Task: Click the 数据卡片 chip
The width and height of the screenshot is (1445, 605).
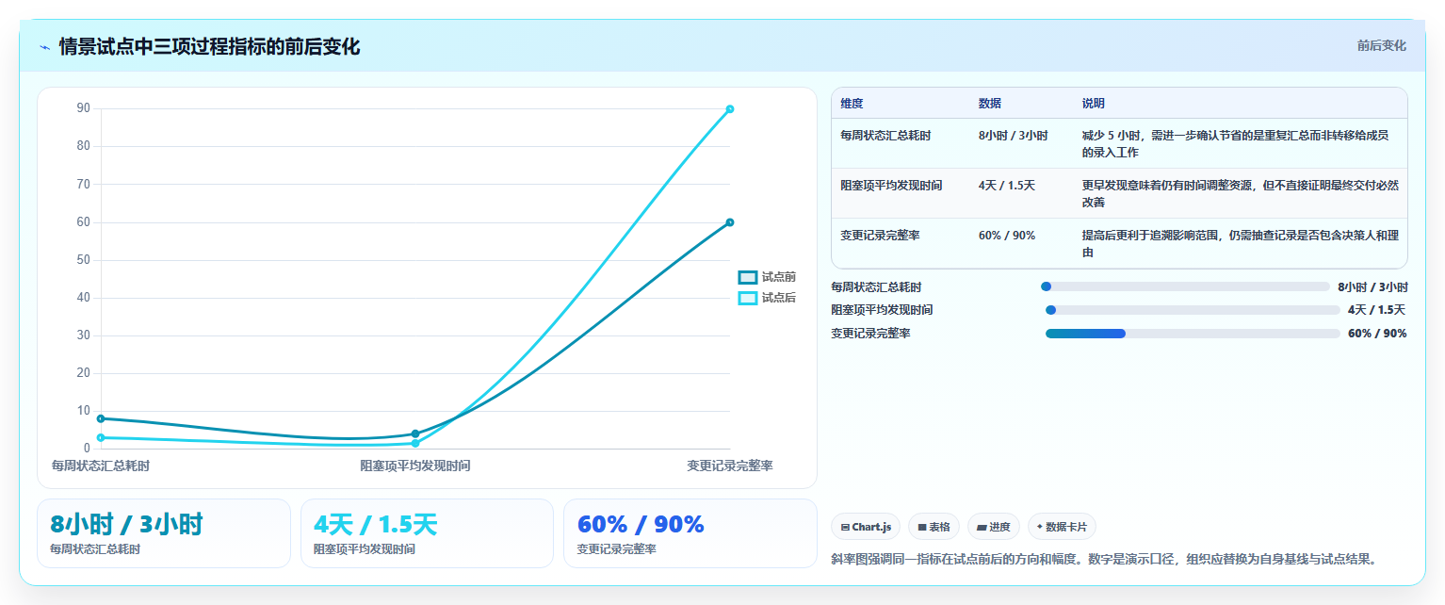Action: 1062,527
